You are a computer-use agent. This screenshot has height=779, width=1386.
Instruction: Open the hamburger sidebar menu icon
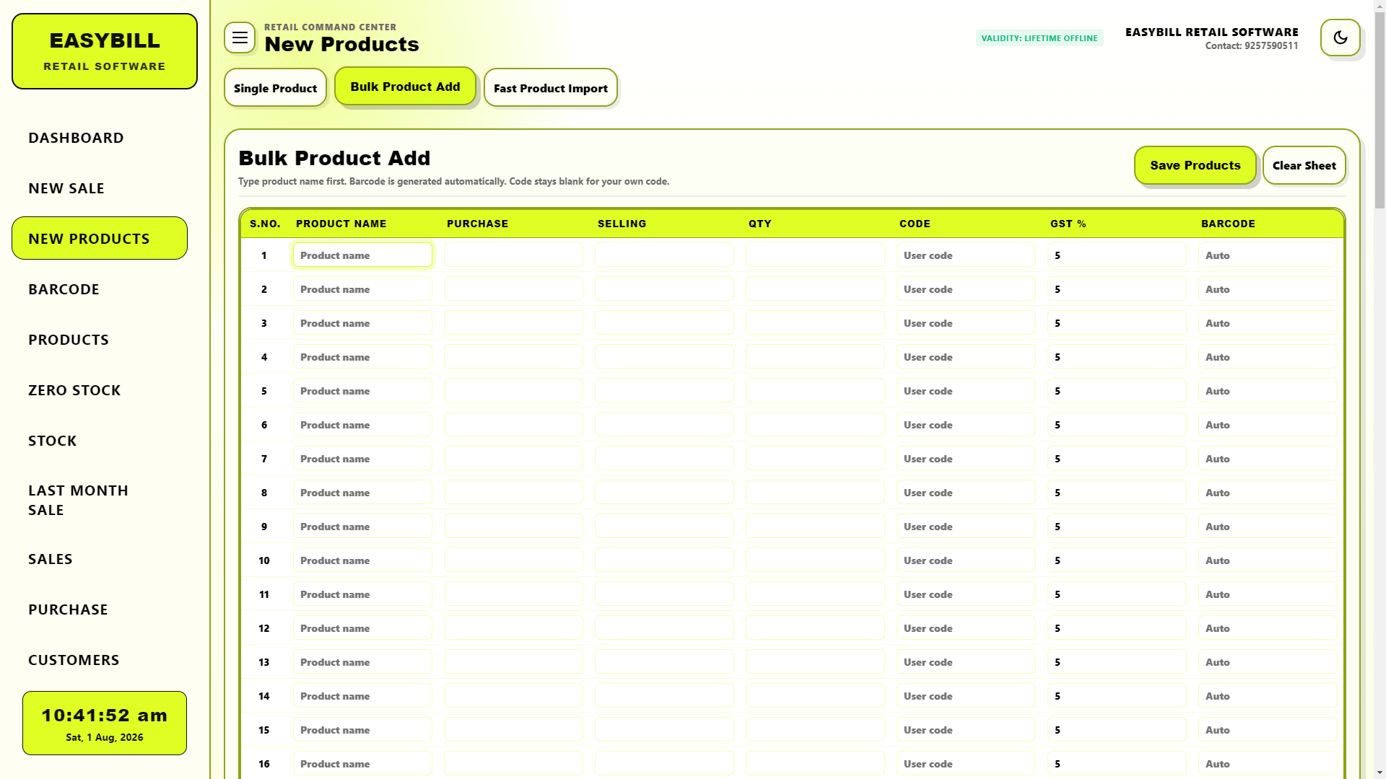(240, 38)
